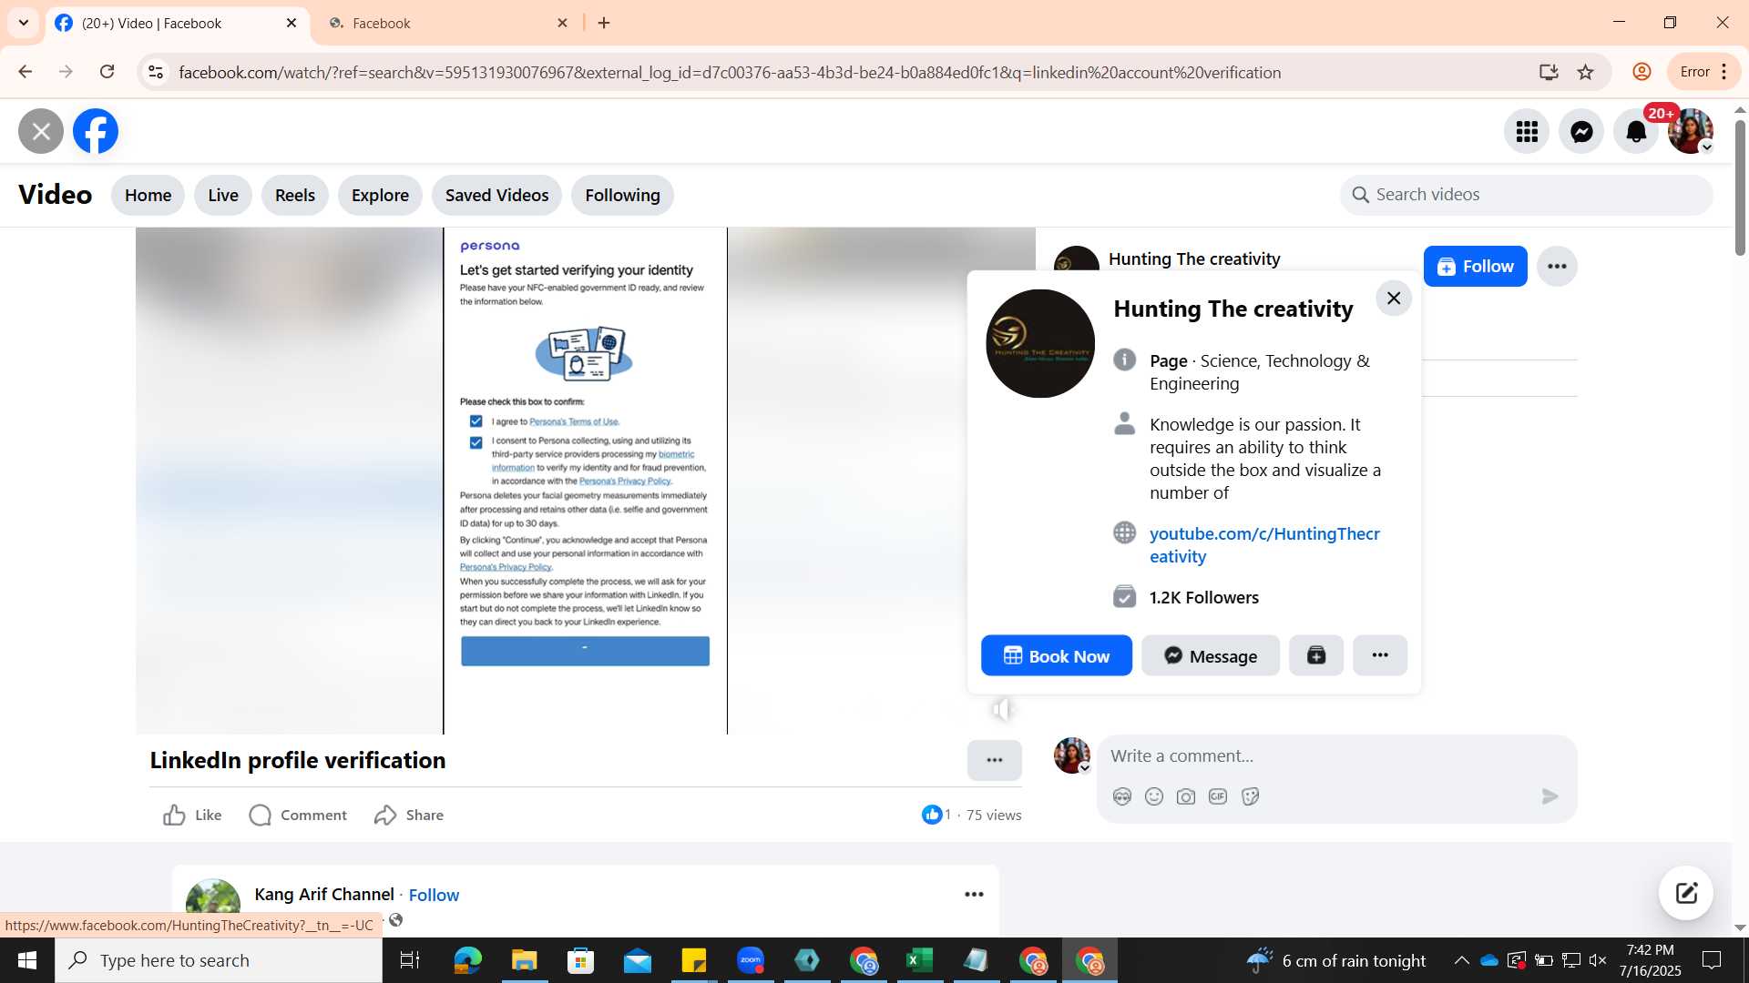The height and width of the screenshot is (983, 1749).
Task: Open the Windows Start menu
Action: click(27, 960)
